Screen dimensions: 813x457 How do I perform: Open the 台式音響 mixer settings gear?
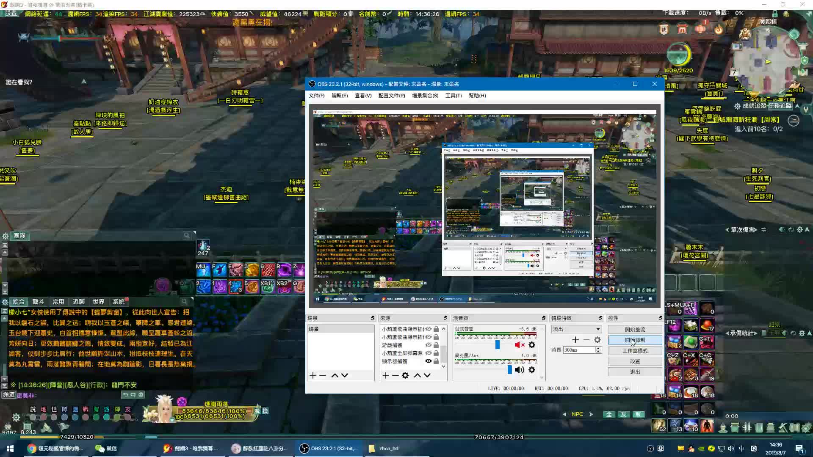pos(532,345)
